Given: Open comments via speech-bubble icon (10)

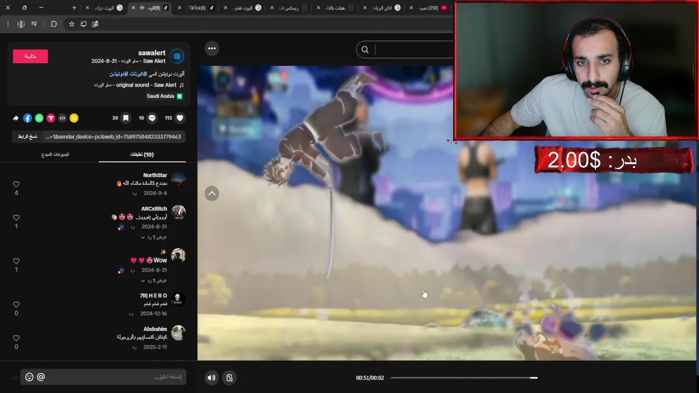Looking at the screenshot, I should tap(152, 118).
